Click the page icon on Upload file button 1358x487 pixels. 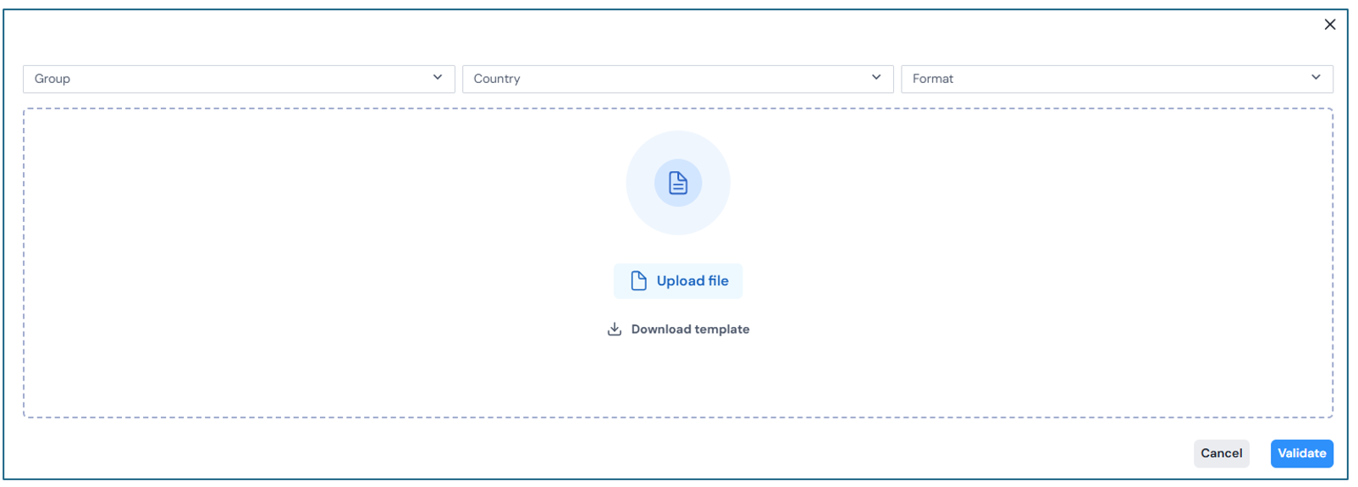tap(638, 281)
